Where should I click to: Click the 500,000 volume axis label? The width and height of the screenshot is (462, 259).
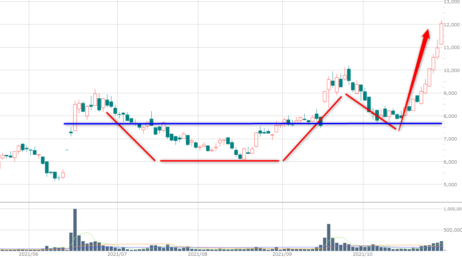point(453,230)
